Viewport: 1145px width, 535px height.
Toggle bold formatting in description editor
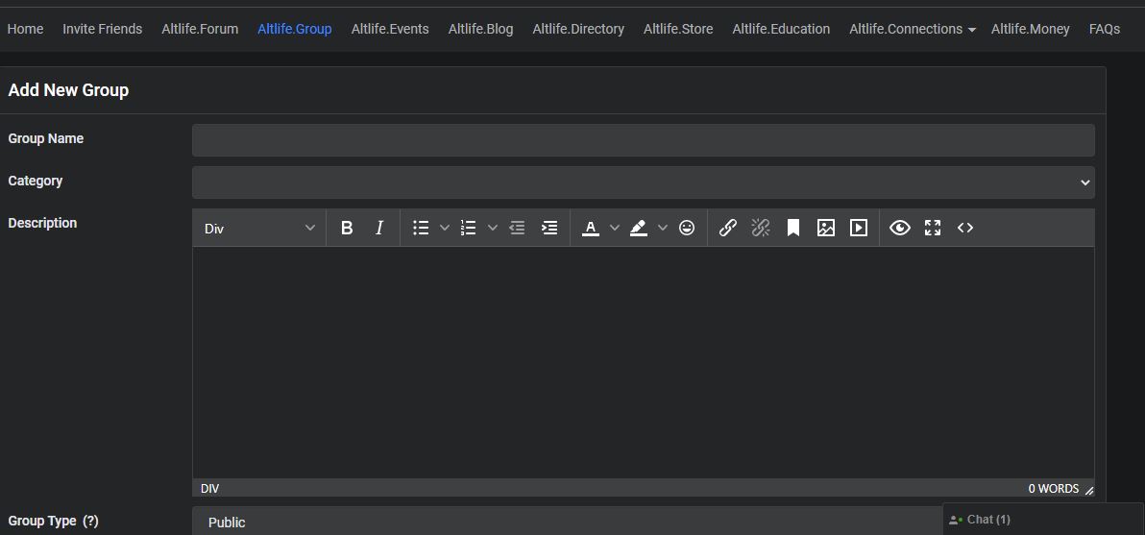tap(347, 228)
